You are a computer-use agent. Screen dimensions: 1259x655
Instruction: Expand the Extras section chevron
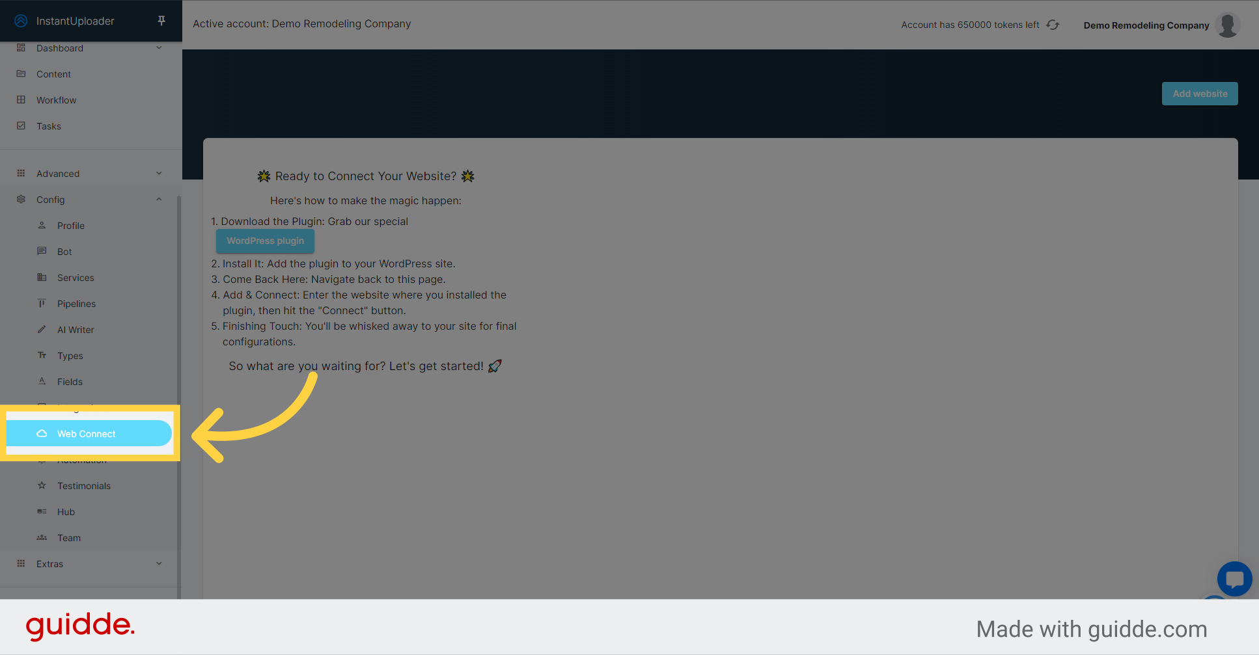pyautogui.click(x=159, y=563)
